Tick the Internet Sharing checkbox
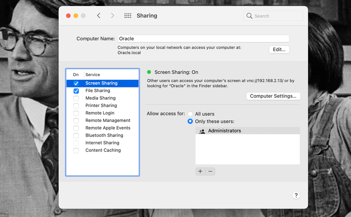The height and width of the screenshot is (217, 351). pos(76,143)
